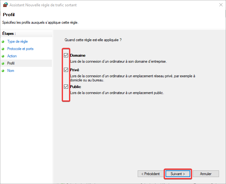
Task: Click green bullet beside Type de règle
Action: (3, 42)
